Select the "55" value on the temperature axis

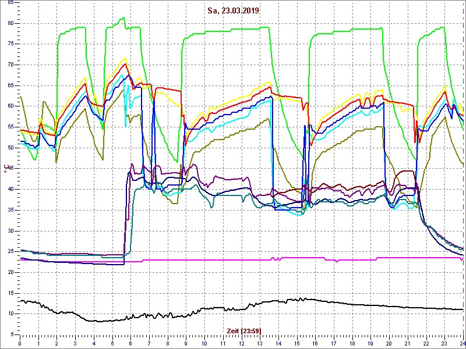point(10,127)
